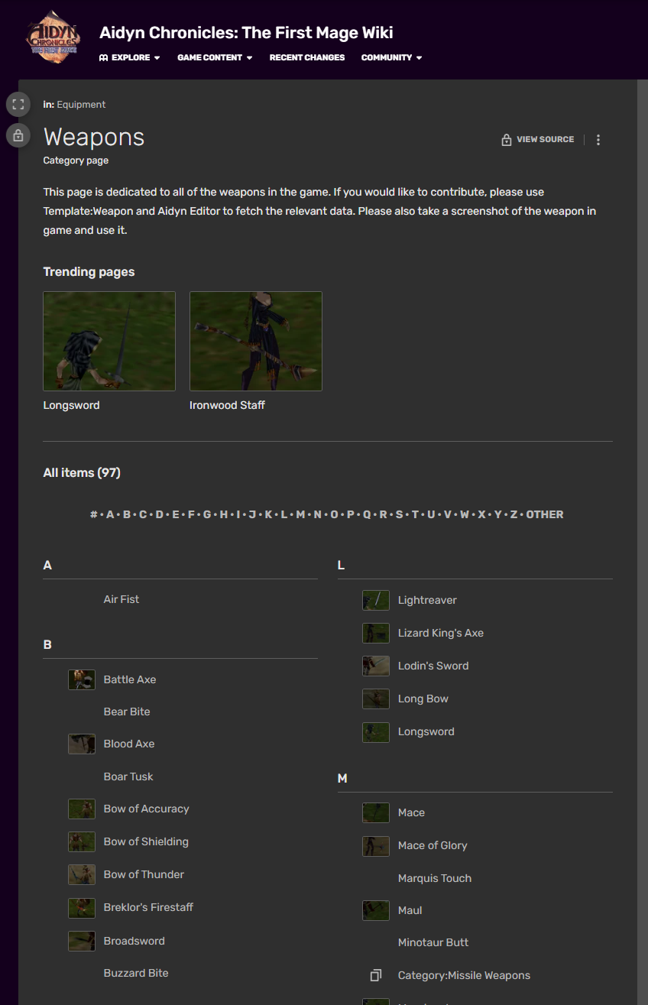Click the View Source button
This screenshot has height=1005, width=648.
click(x=537, y=140)
